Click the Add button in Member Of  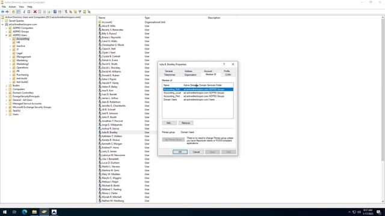(x=169, y=123)
